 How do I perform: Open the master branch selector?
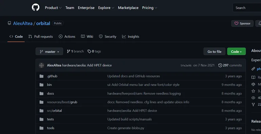point(49,51)
